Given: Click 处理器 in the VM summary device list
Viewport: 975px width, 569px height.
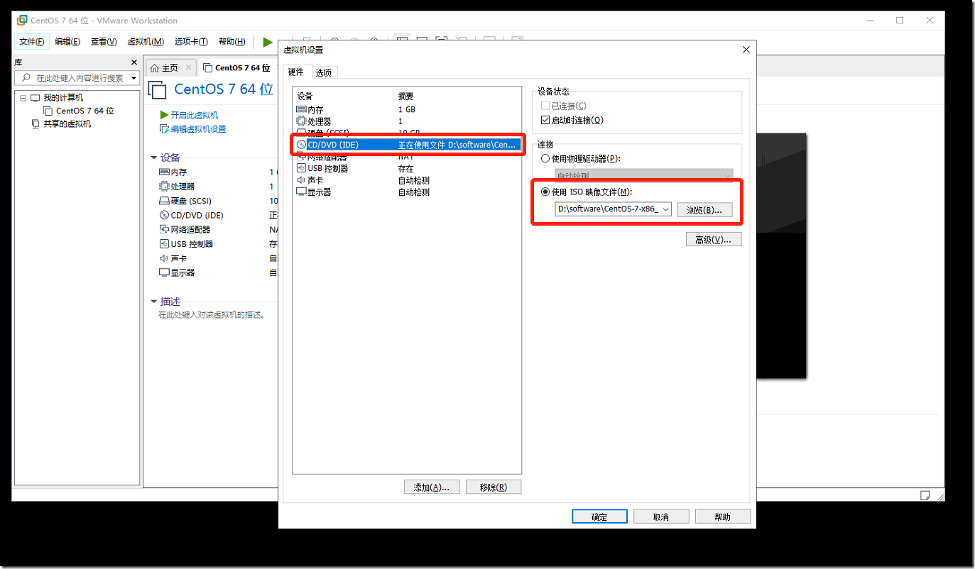Looking at the screenshot, I should 183,187.
